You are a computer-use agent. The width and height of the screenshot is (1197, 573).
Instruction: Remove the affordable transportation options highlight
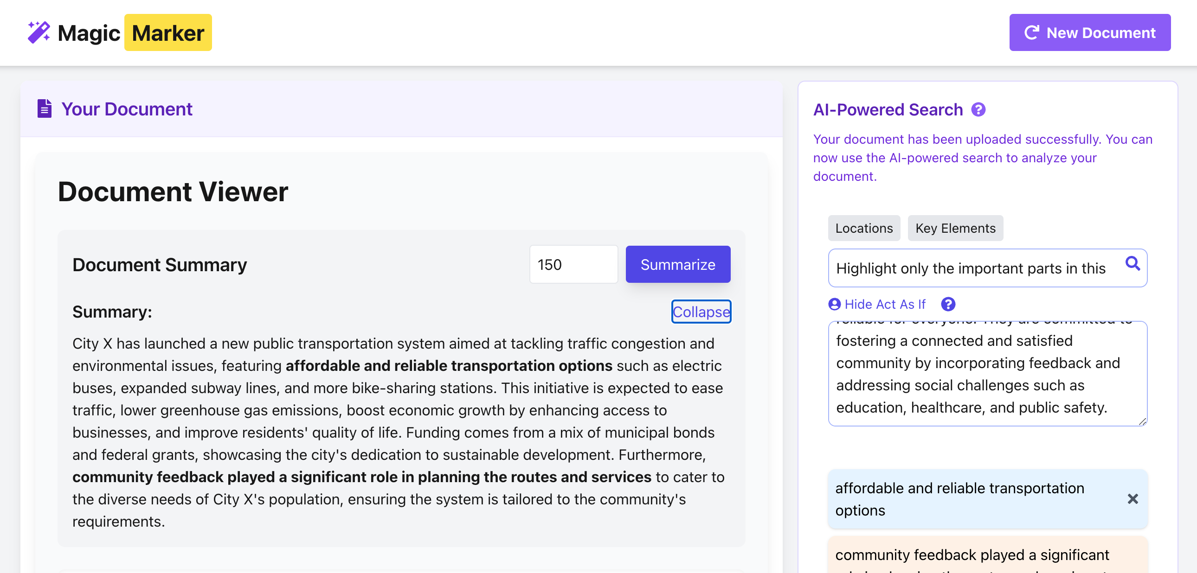click(1133, 499)
